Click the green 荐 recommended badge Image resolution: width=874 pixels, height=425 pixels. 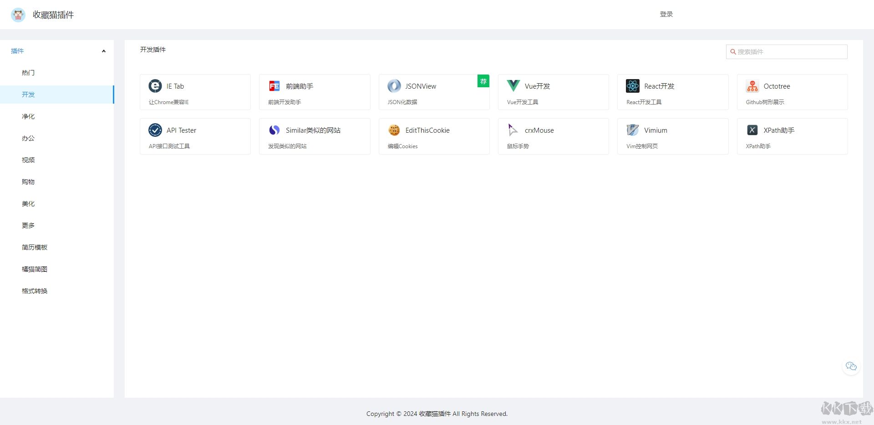483,81
